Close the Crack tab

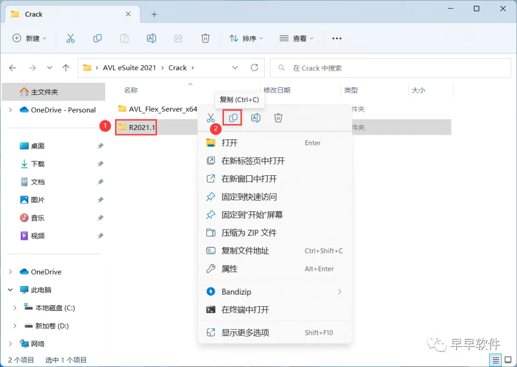[x=128, y=14]
